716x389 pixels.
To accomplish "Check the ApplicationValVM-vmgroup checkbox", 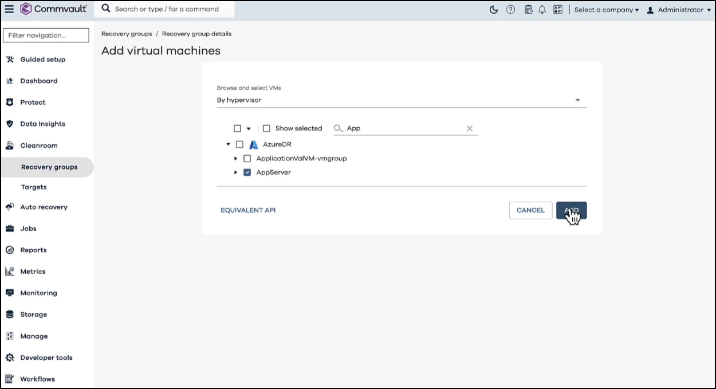I will pyautogui.click(x=247, y=159).
